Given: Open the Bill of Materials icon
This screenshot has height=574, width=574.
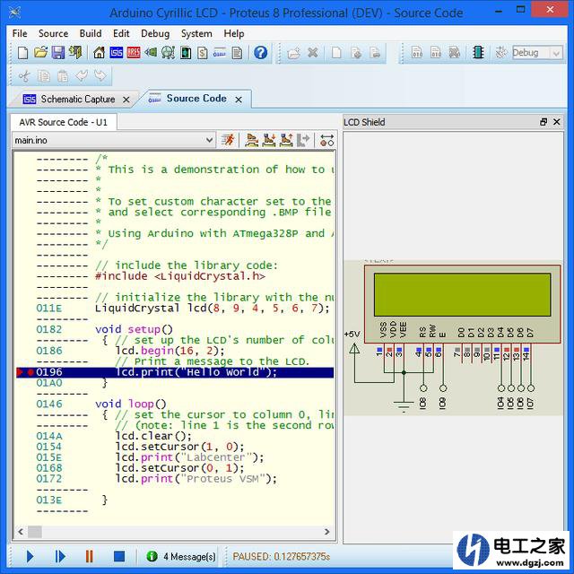Looking at the screenshot, I should (x=203, y=53).
